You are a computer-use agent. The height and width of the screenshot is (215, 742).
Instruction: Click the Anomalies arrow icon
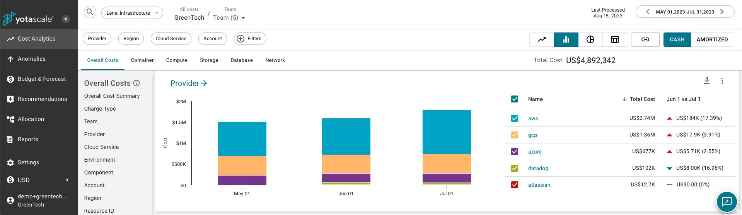click(10, 59)
